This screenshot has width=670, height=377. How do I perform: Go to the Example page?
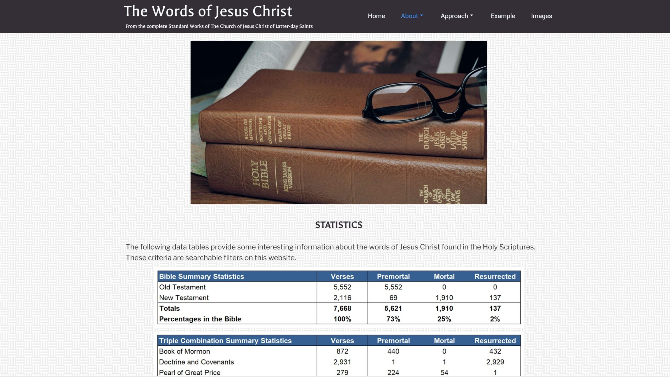coord(502,16)
